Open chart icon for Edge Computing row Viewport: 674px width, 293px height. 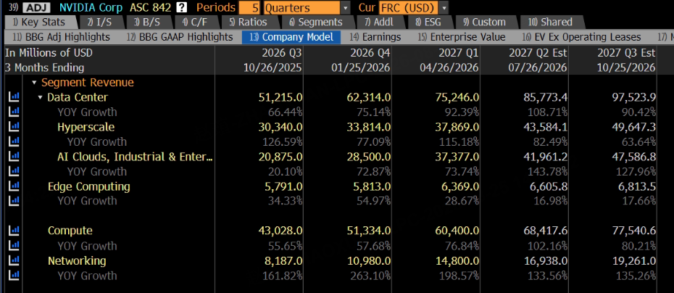tap(14, 186)
